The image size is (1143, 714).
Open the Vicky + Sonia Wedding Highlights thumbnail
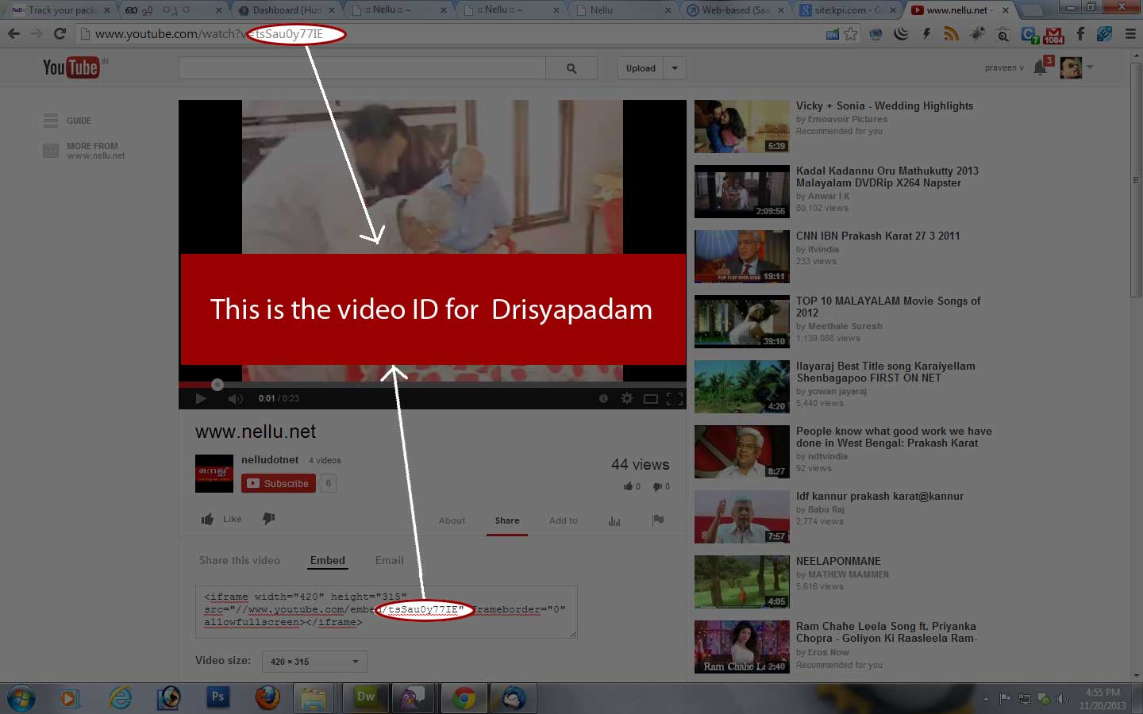(x=741, y=126)
